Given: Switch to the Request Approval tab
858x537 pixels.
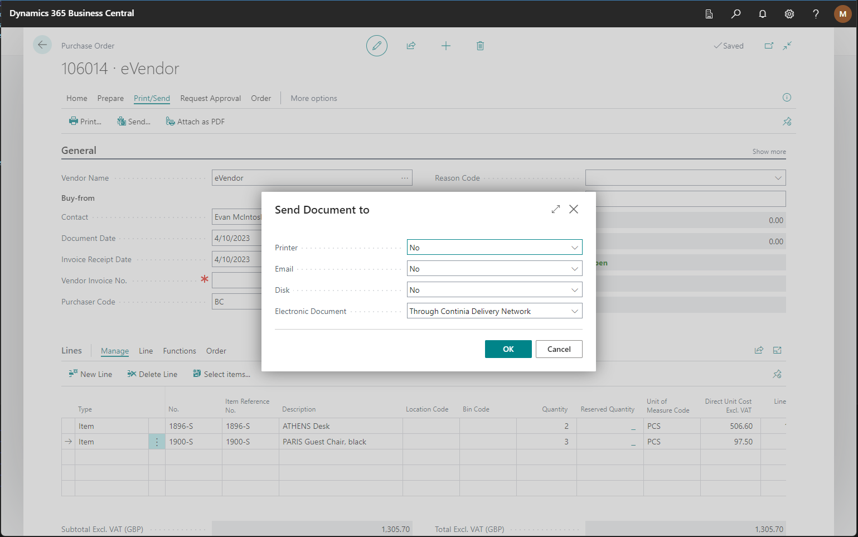Looking at the screenshot, I should tap(210, 98).
